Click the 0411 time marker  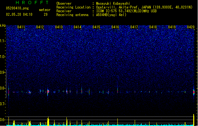point(21,27)
